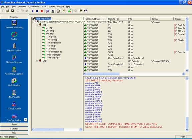192x139 pixels.
Task: Collapse the Tcp tree node
Action: (37, 25)
